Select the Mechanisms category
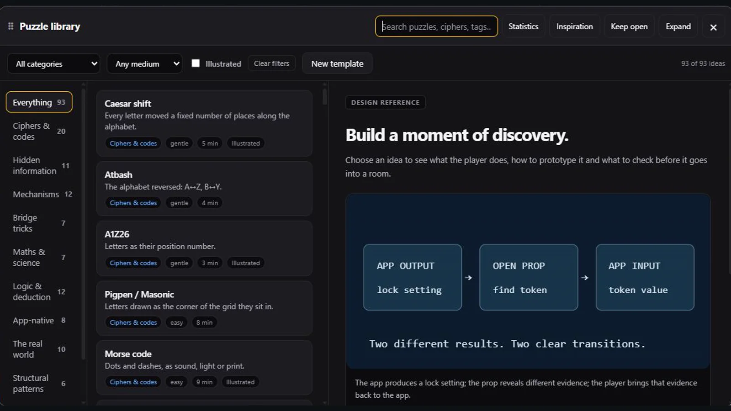 (39, 194)
